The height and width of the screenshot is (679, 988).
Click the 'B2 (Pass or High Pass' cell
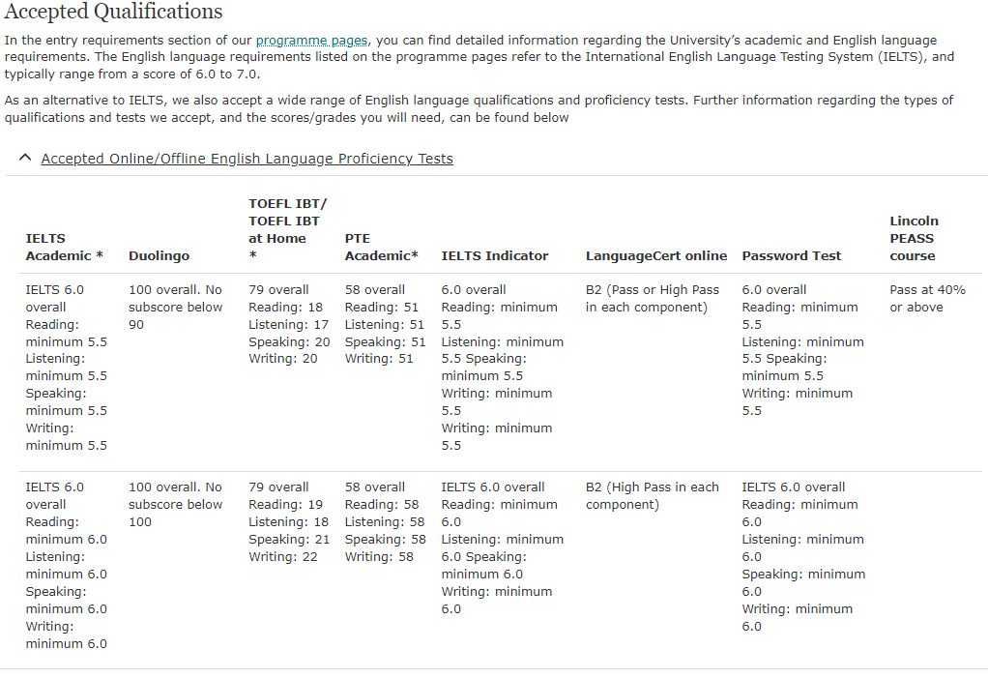pyautogui.click(x=652, y=299)
